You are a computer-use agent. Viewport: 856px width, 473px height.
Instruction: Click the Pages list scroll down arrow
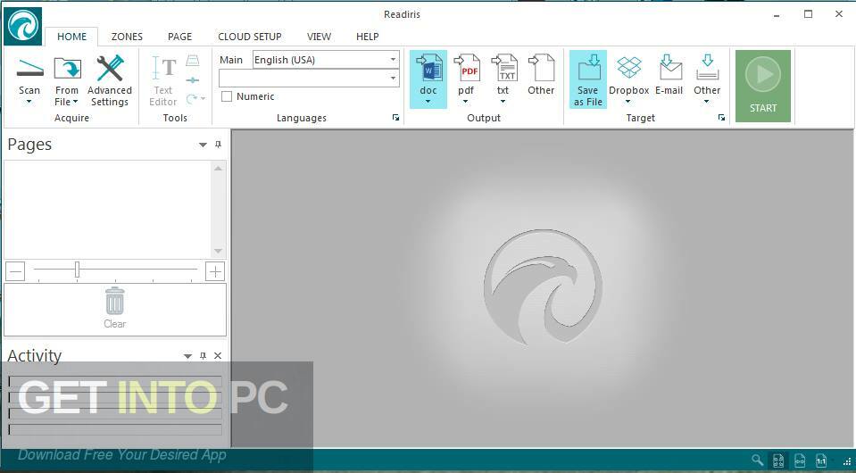(219, 251)
